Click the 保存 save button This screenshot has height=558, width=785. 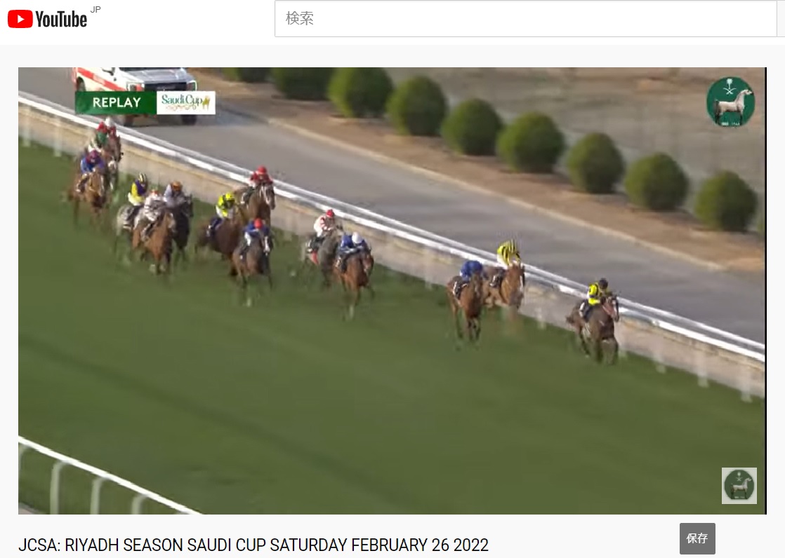pyautogui.click(x=697, y=538)
